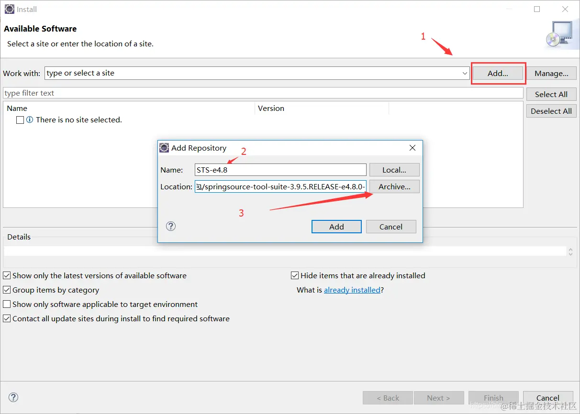Close the Install window
Viewport: 580px width, 414px height.
click(x=565, y=9)
